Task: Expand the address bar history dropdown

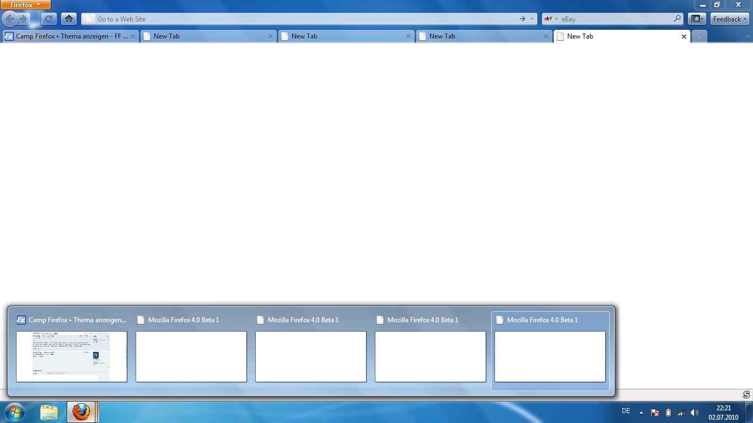Action: 532,19
